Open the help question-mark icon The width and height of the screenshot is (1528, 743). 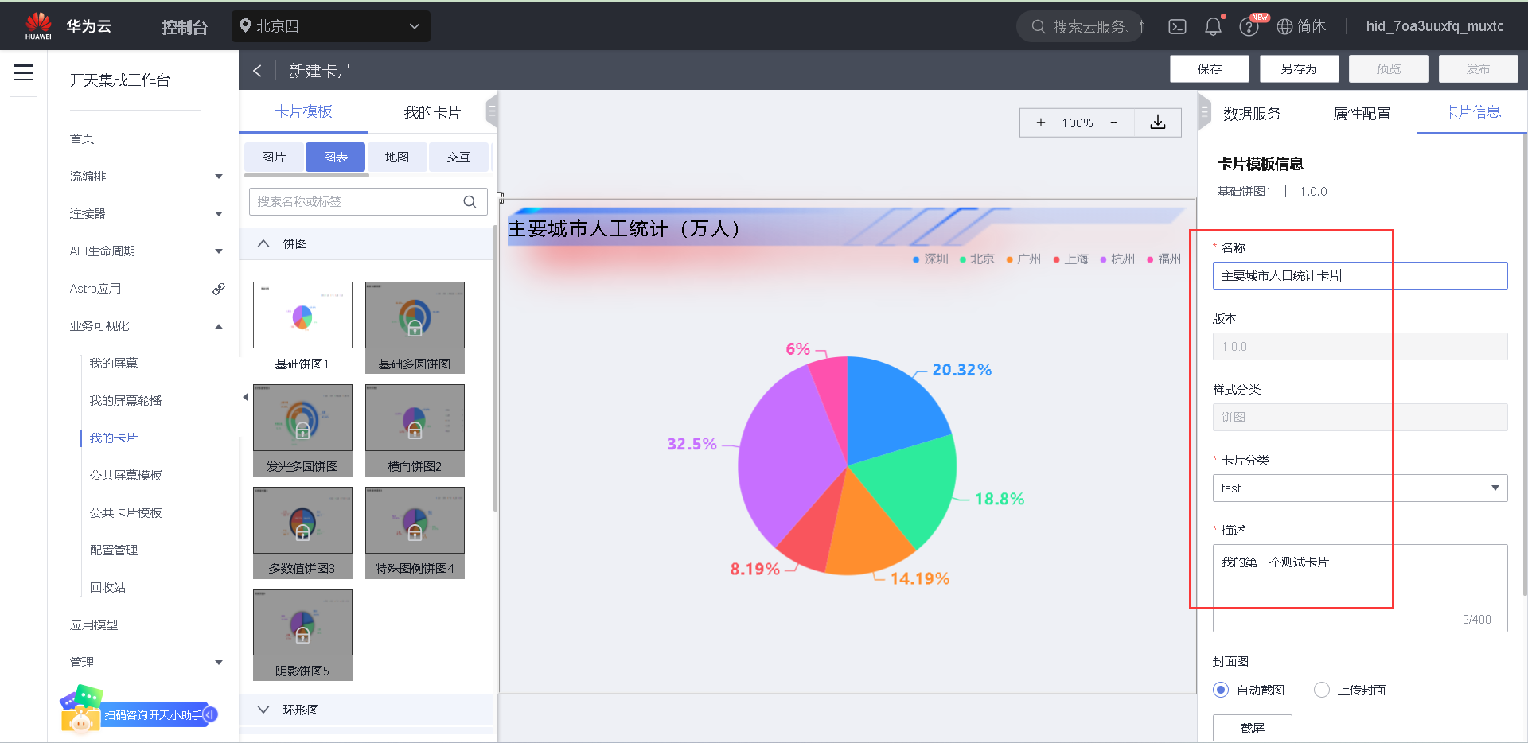point(1249,27)
